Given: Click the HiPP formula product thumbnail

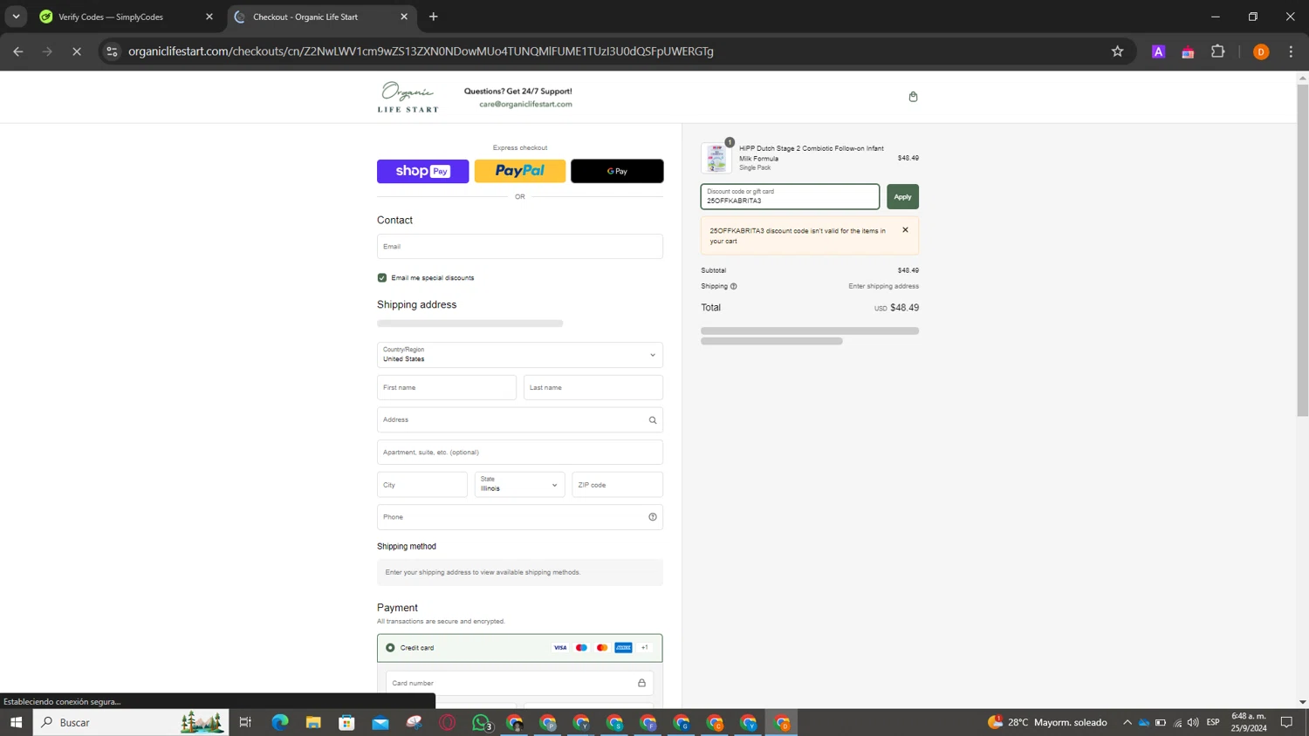Looking at the screenshot, I should pos(716,158).
